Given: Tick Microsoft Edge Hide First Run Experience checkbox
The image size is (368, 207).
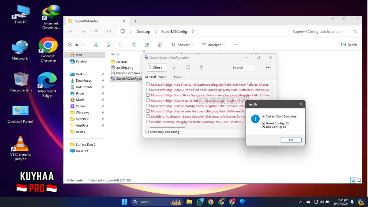Looking at the screenshot, I should pyautogui.click(x=148, y=85).
